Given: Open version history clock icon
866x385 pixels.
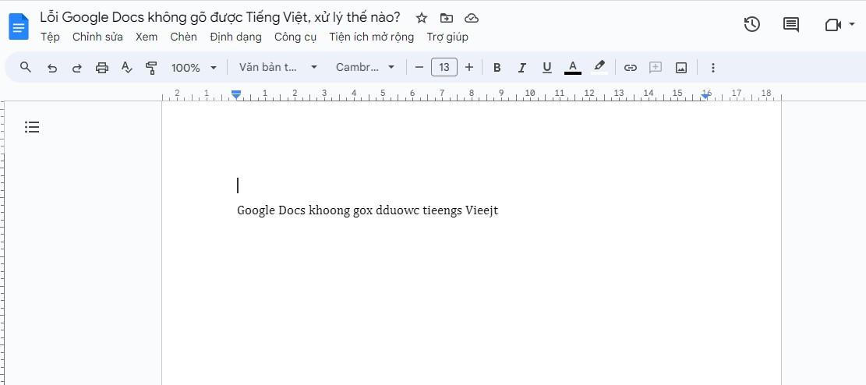Looking at the screenshot, I should 751,24.
